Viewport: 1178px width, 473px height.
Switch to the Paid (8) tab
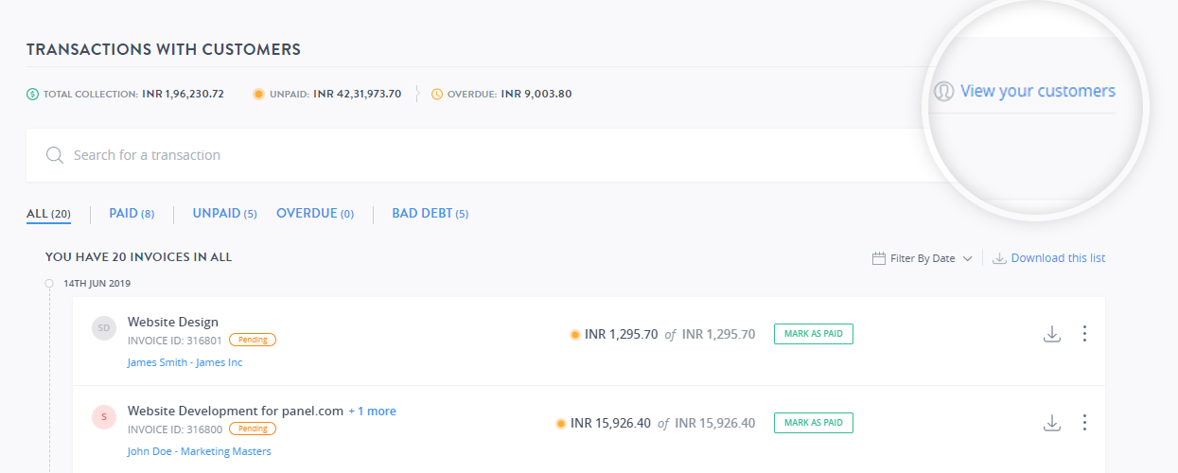tap(132, 214)
